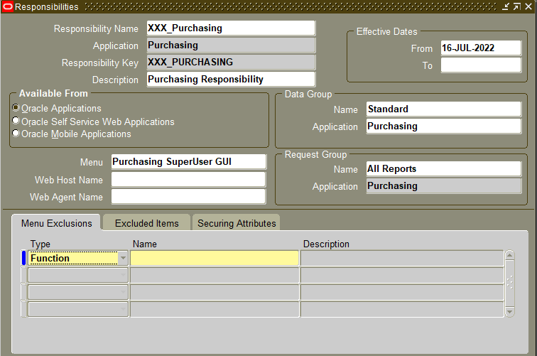The height and width of the screenshot is (356, 537).
Task: Click the Description cell in first exclusion row
Action: click(x=402, y=258)
